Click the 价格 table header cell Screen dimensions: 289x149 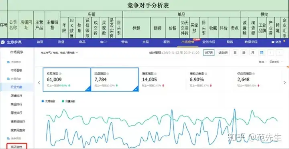173,28
